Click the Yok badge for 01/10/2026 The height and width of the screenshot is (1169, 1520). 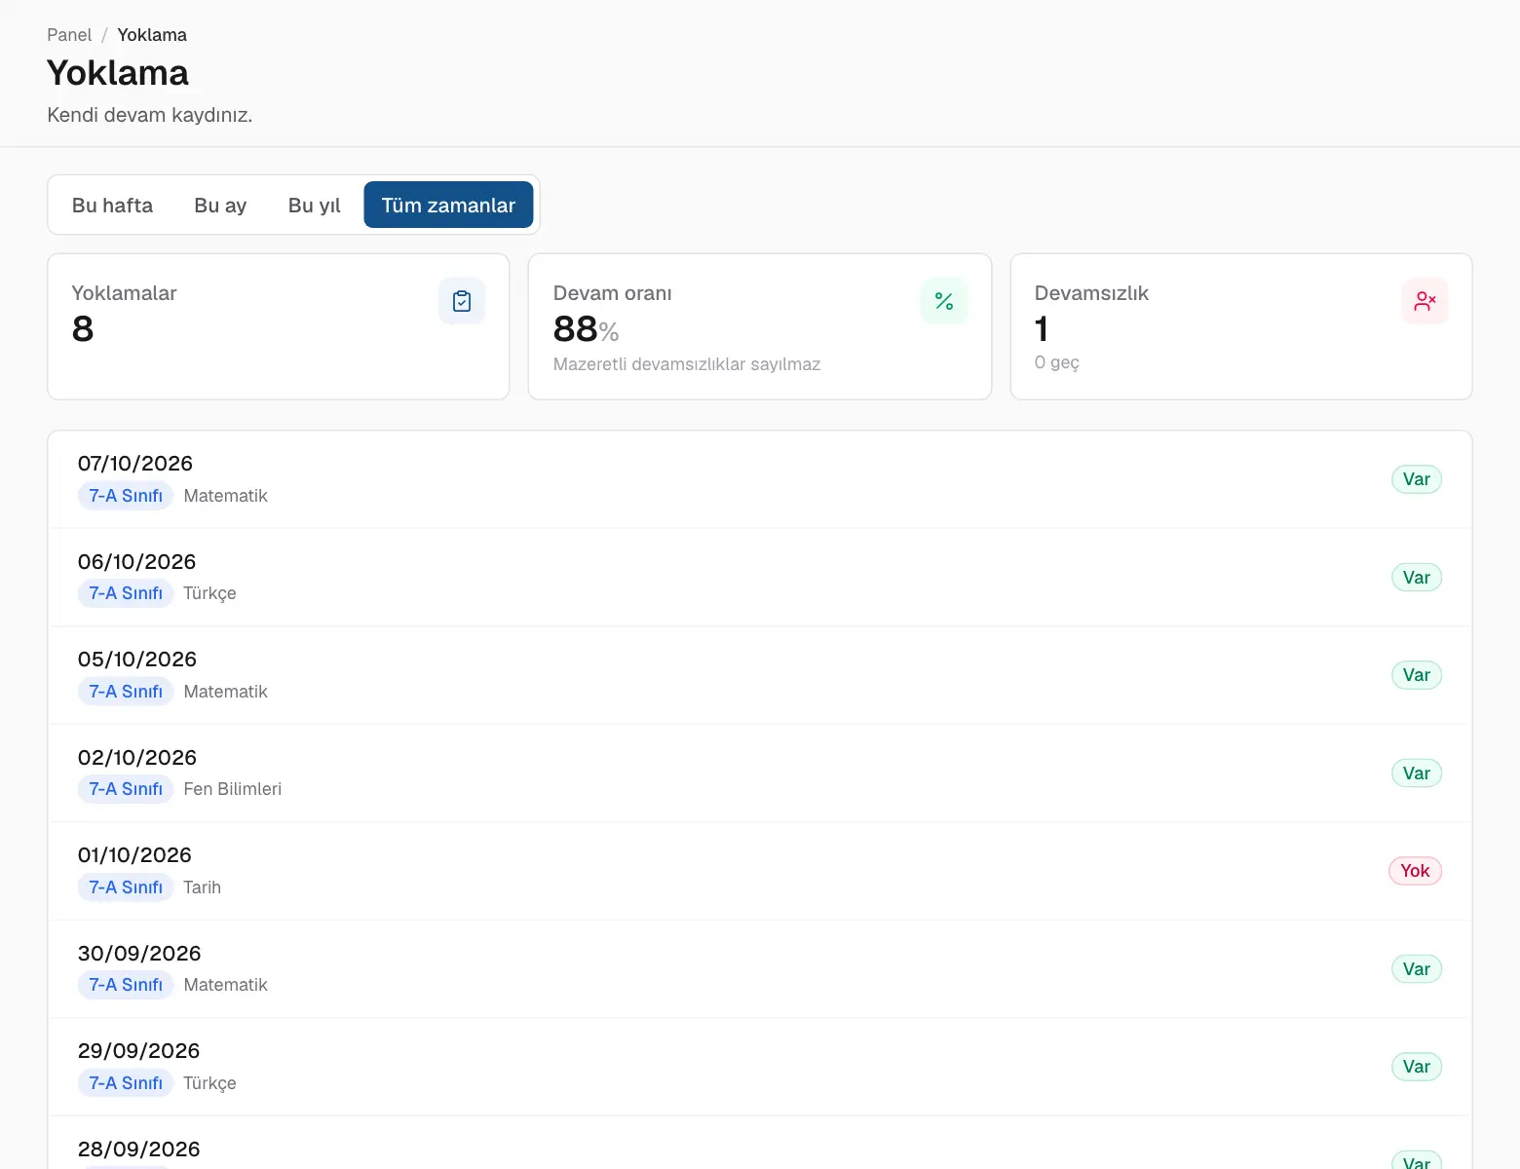tap(1415, 871)
